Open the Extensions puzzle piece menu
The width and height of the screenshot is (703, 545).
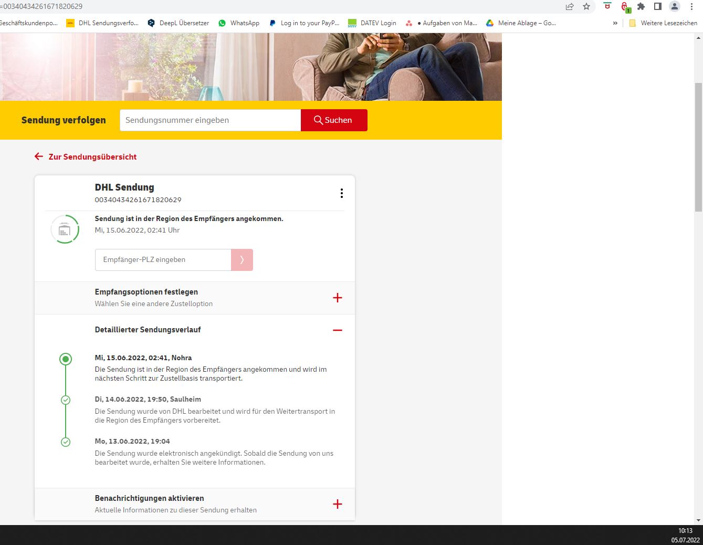tap(641, 7)
